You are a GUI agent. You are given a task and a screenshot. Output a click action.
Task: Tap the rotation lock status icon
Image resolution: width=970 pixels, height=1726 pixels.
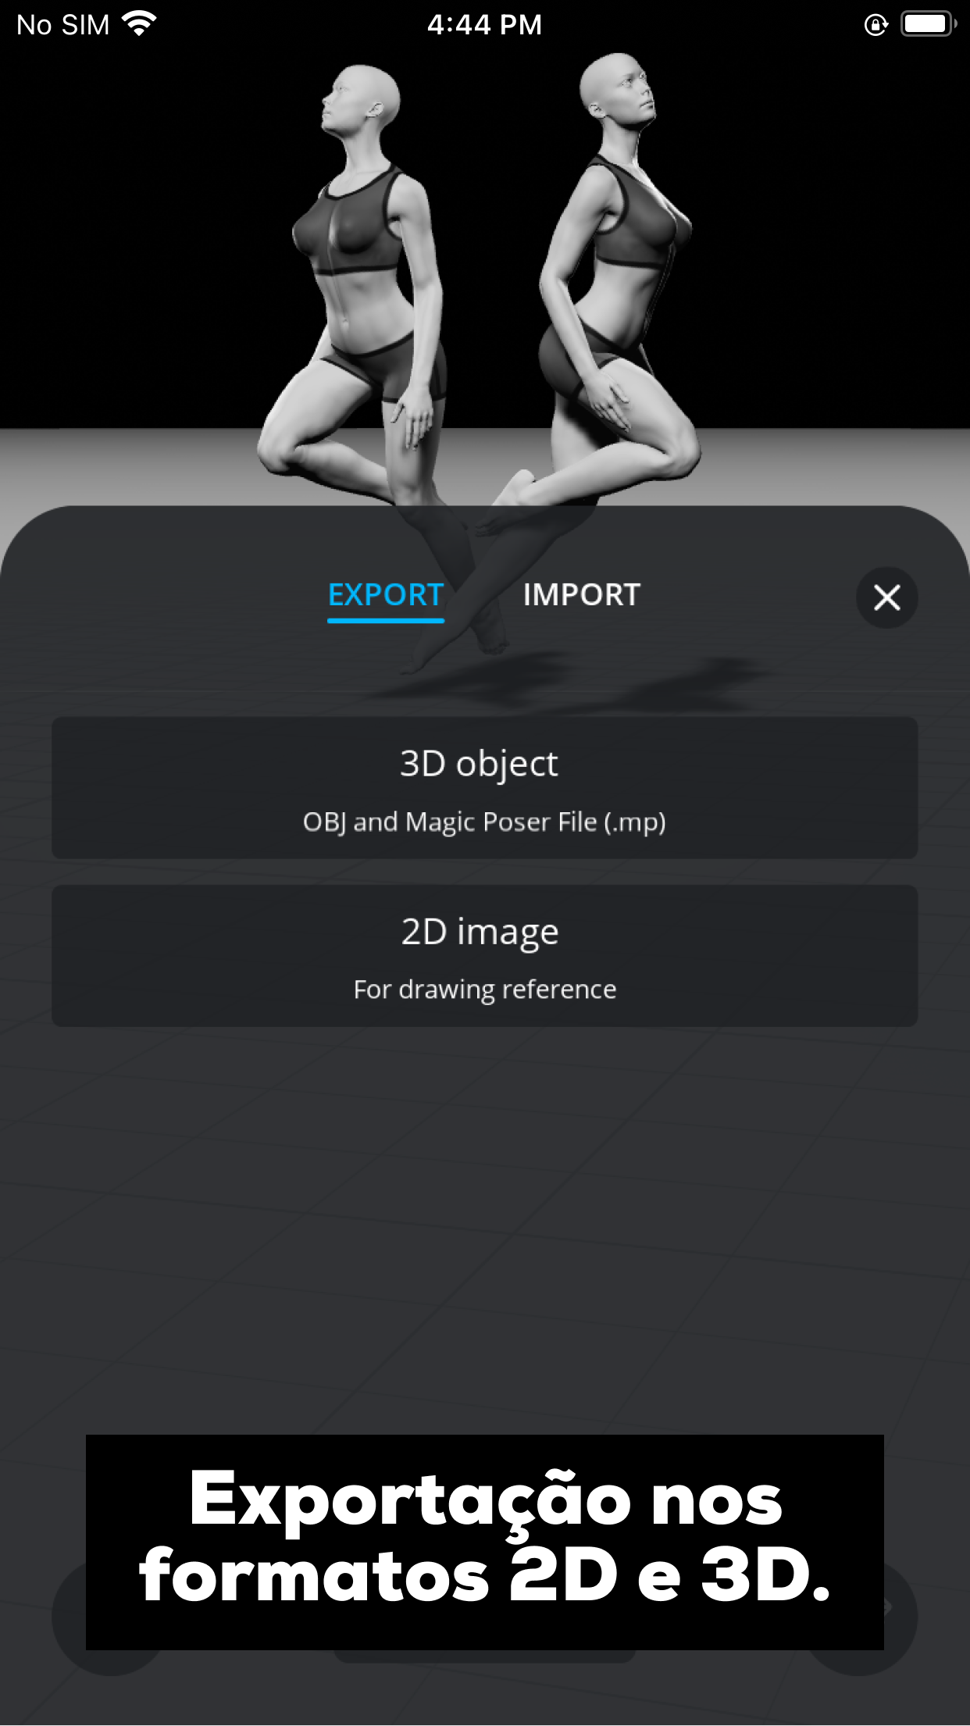click(876, 25)
